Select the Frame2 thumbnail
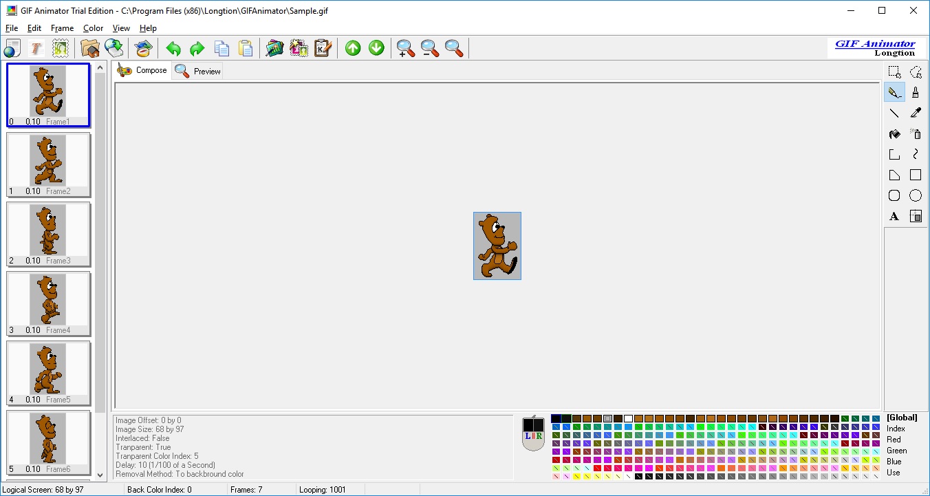930x496 pixels. (48, 164)
